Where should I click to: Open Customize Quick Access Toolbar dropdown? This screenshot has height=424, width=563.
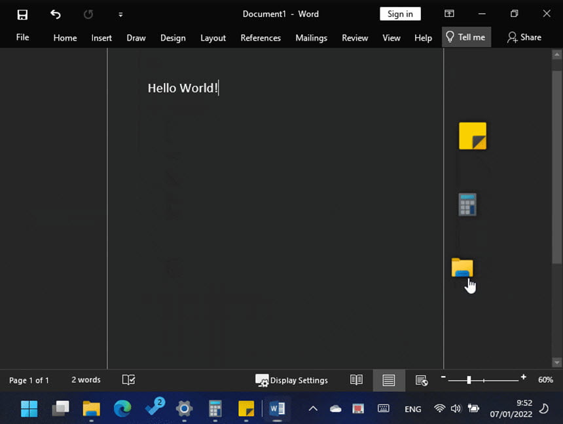pos(120,14)
